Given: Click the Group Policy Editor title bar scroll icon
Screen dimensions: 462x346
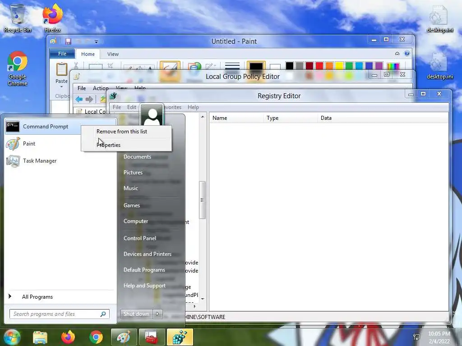Looking at the screenshot, I should 77,77.
